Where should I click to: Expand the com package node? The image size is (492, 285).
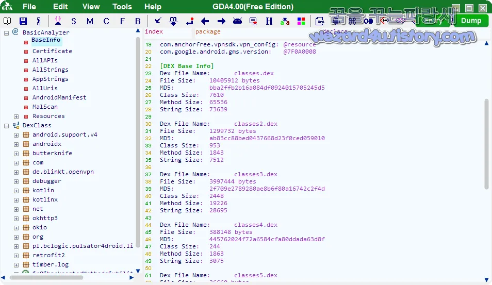(x=17, y=163)
